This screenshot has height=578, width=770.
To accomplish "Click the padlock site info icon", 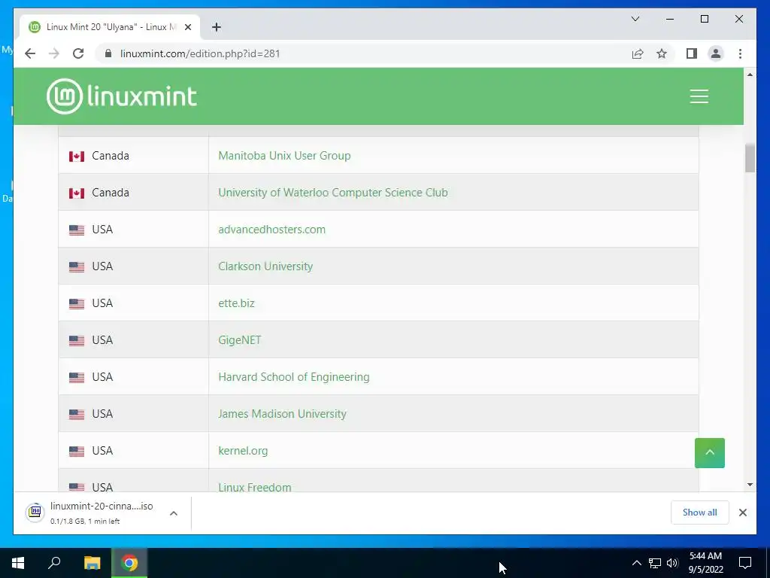I will 108,53.
